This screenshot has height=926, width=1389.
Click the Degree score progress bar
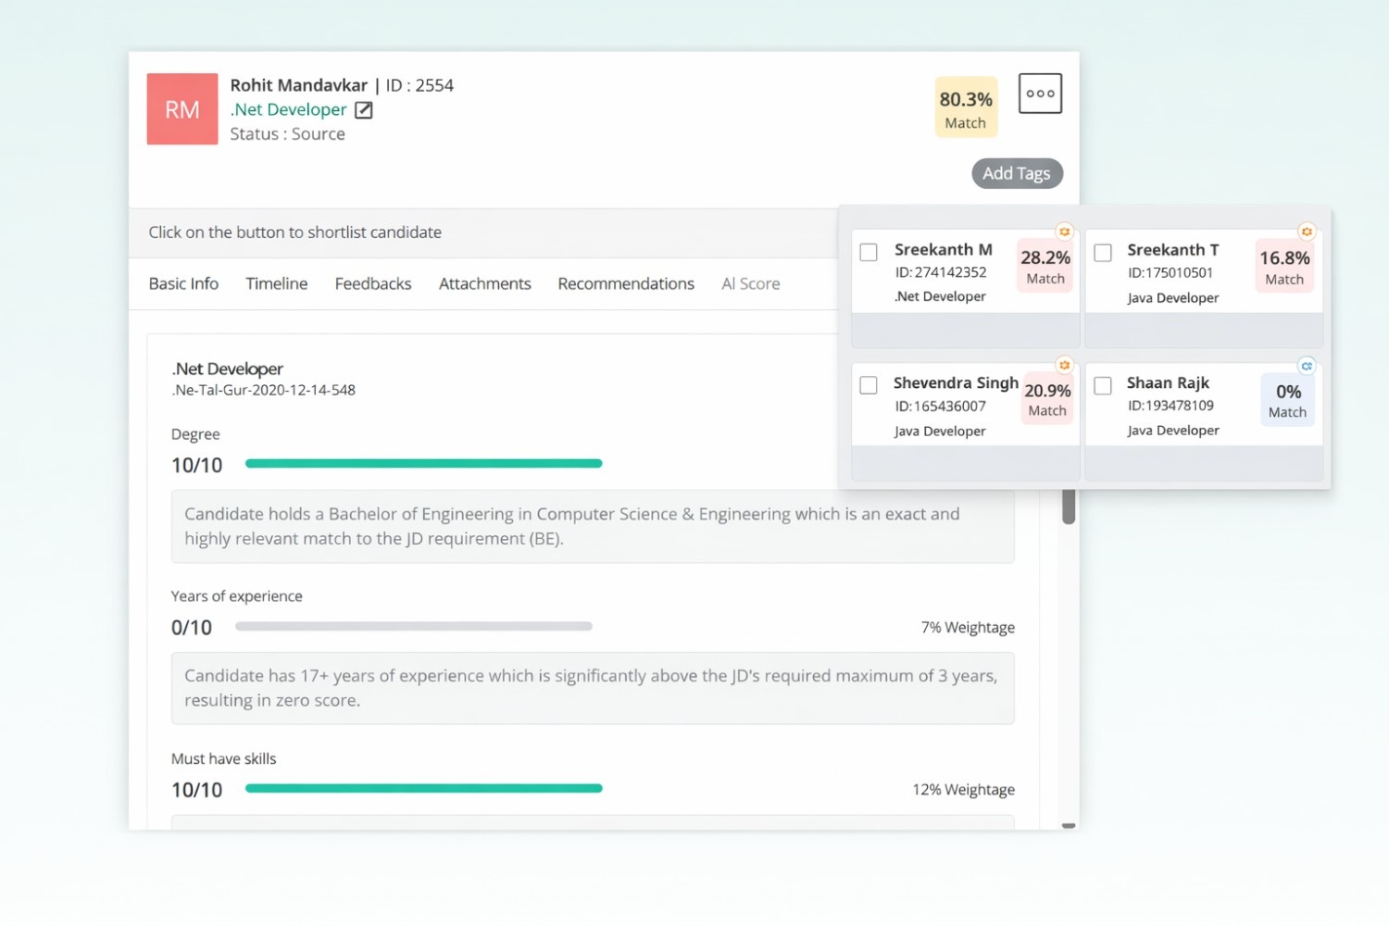point(423,463)
